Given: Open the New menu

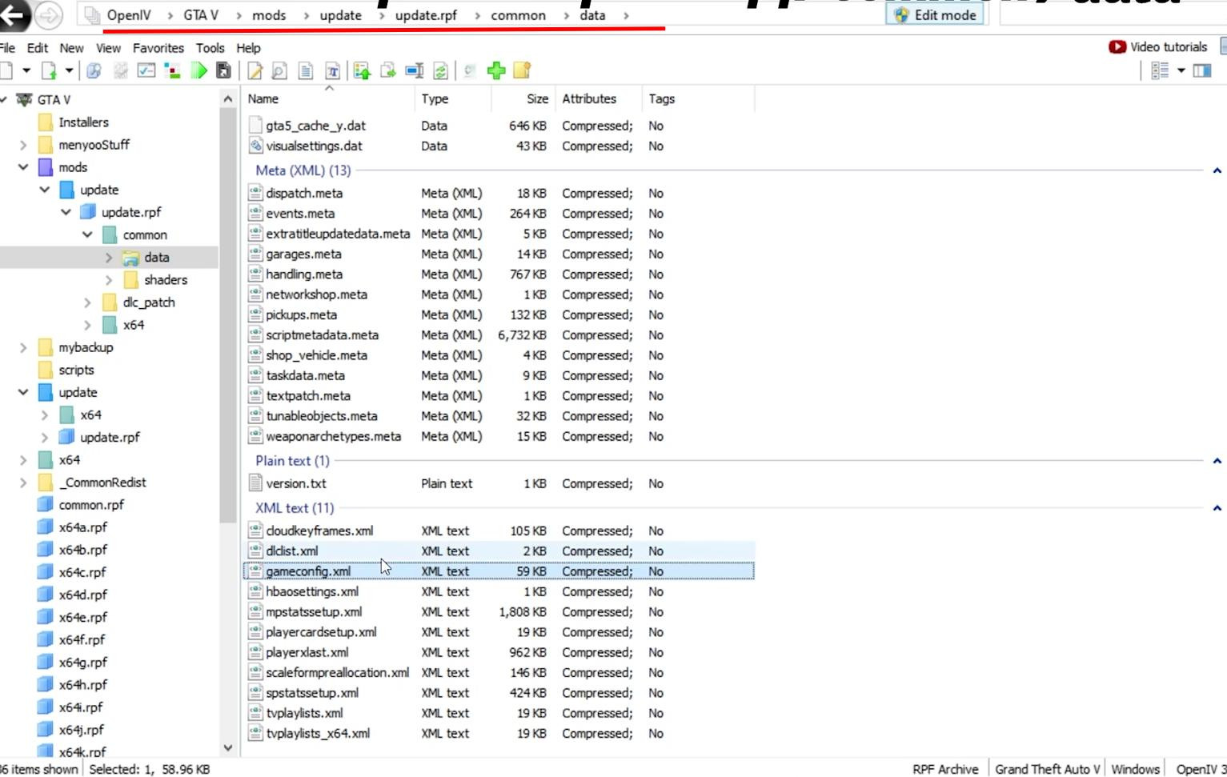Looking at the screenshot, I should tap(71, 48).
